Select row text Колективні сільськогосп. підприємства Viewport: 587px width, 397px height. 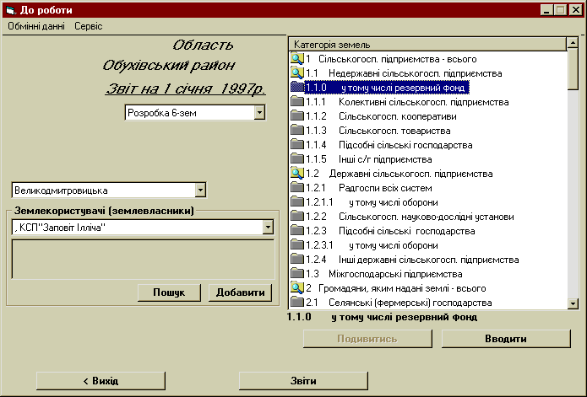tap(423, 102)
